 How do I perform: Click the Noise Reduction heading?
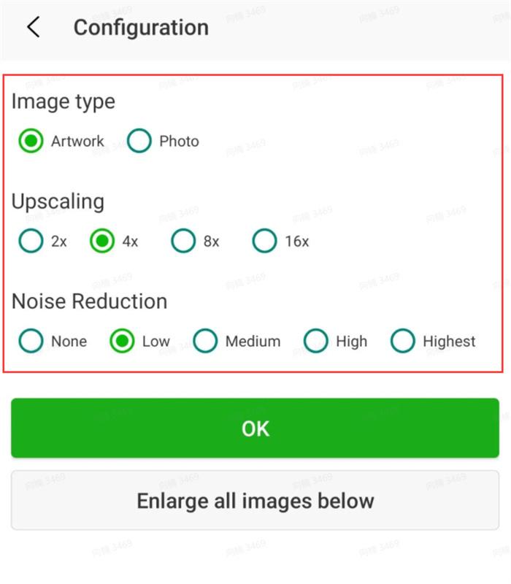pos(89,301)
